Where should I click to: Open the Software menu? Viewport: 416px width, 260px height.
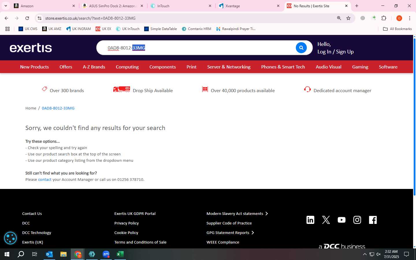point(388,67)
